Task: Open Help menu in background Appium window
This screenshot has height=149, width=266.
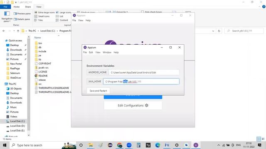Action: 88,20
